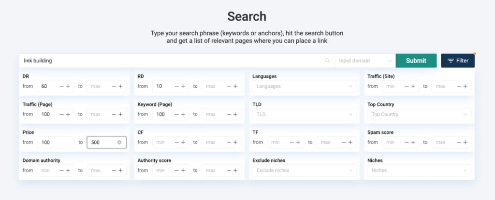Screen dimensions: 495x200
Task: Toggle the Filter panel button
Action: point(458,61)
